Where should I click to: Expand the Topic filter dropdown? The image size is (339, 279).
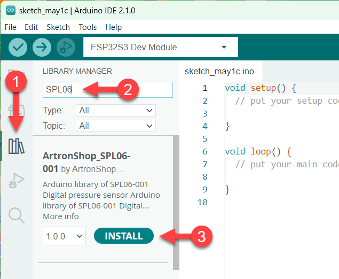tap(116, 126)
